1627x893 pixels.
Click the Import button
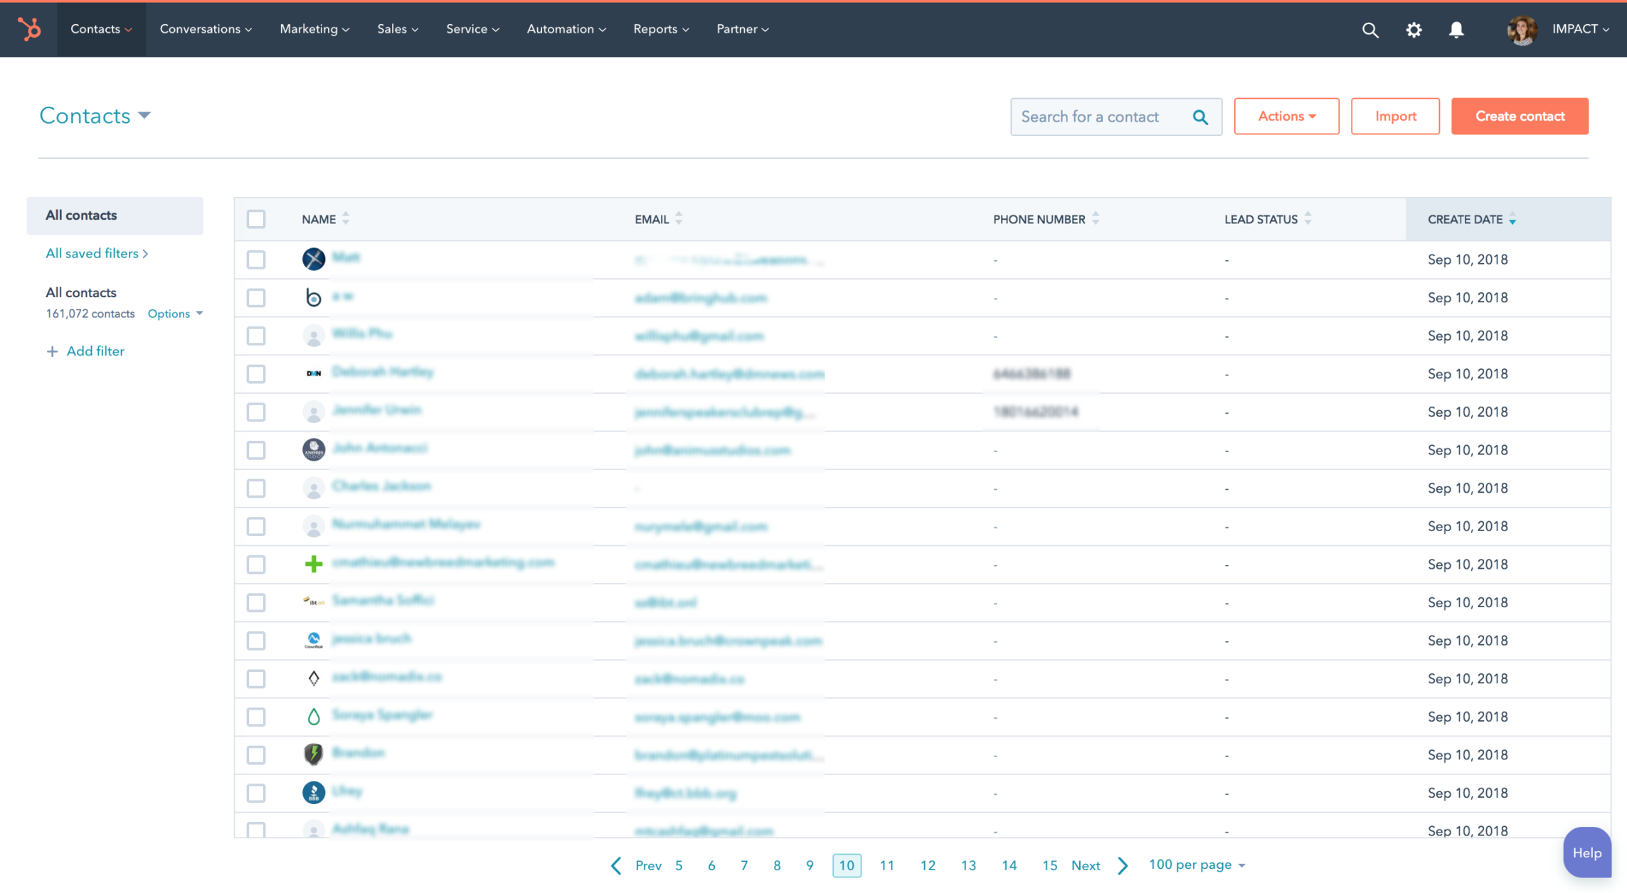pyautogui.click(x=1395, y=115)
